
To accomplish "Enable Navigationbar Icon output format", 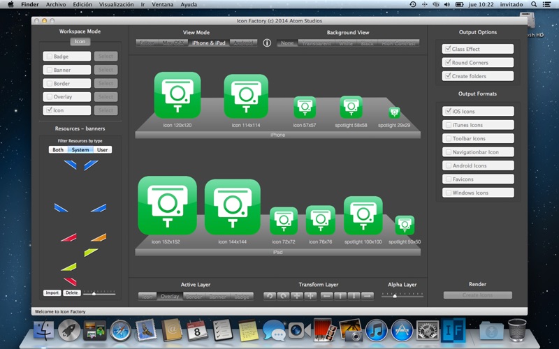I will tap(449, 151).
